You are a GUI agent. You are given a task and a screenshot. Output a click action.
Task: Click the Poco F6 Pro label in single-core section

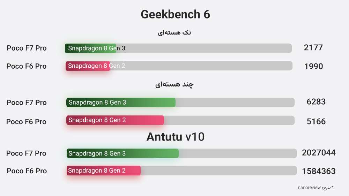(x=27, y=66)
